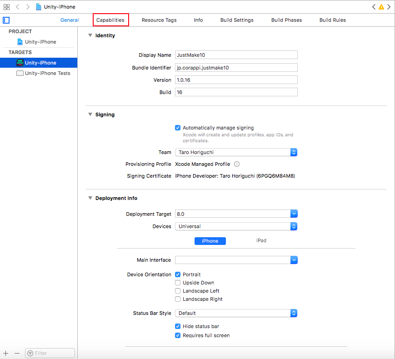Click the targets Filter field

click(50, 353)
